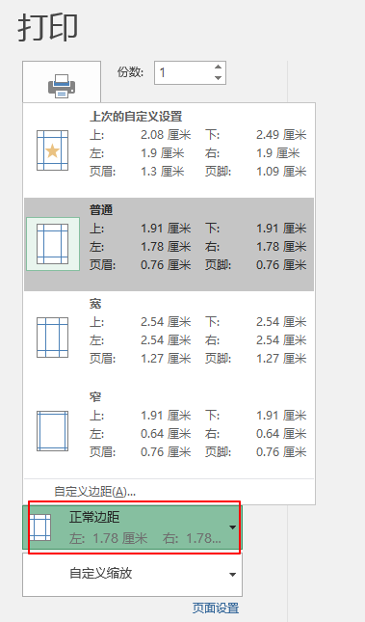Click the starred last custom margins icon

coord(52,150)
